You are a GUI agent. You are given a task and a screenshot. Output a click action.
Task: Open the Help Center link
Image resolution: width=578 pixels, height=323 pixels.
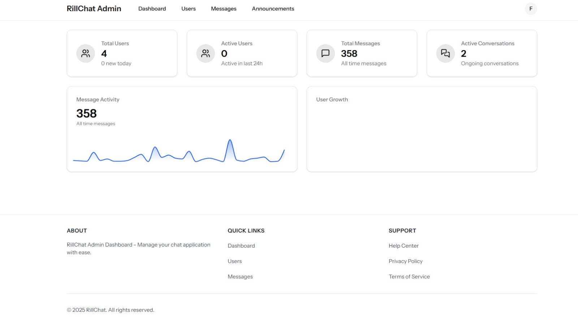tap(404, 246)
